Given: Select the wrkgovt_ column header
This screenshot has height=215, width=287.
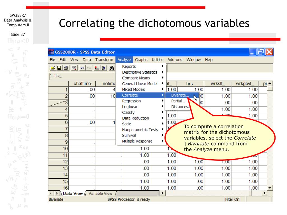Looking at the screenshot, I should click(x=244, y=83).
